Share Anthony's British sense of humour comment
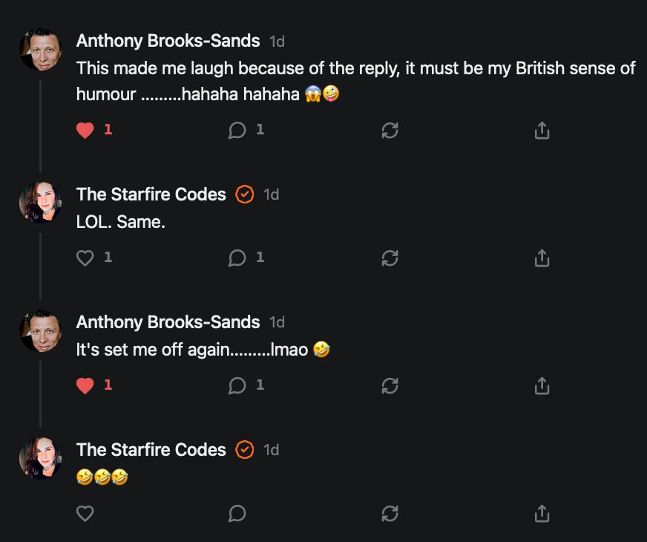 pos(542,131)
